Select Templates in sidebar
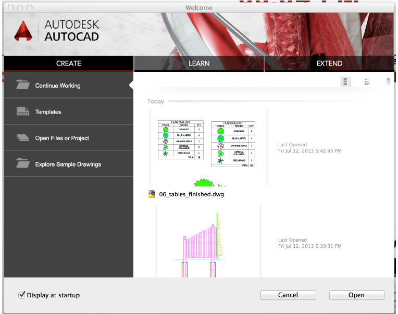This screenshot has width=398, height=314. pyautogui.click(x=69, y=111)
